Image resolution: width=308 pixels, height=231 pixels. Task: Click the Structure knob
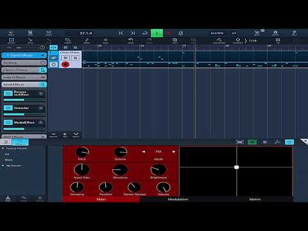pyautogui.click(x=120, y=170)
